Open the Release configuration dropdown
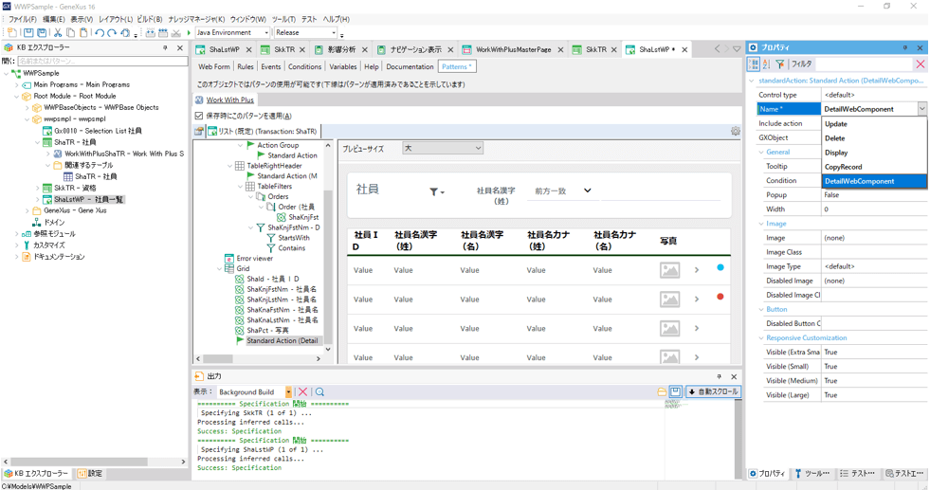 (x=334, y=32)
